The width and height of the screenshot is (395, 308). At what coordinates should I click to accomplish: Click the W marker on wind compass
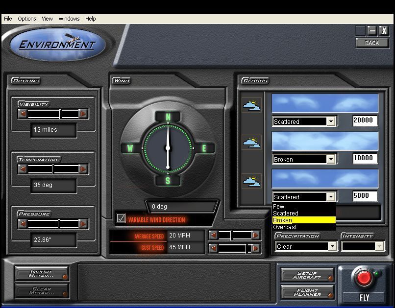(131, 148)
